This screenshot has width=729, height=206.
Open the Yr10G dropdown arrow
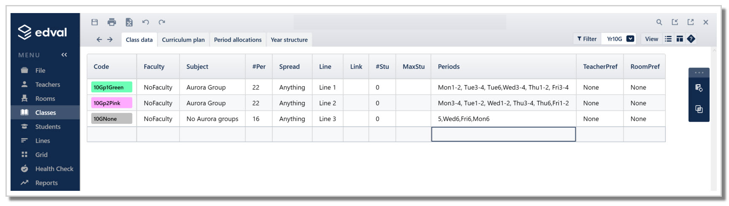[630, 39]
